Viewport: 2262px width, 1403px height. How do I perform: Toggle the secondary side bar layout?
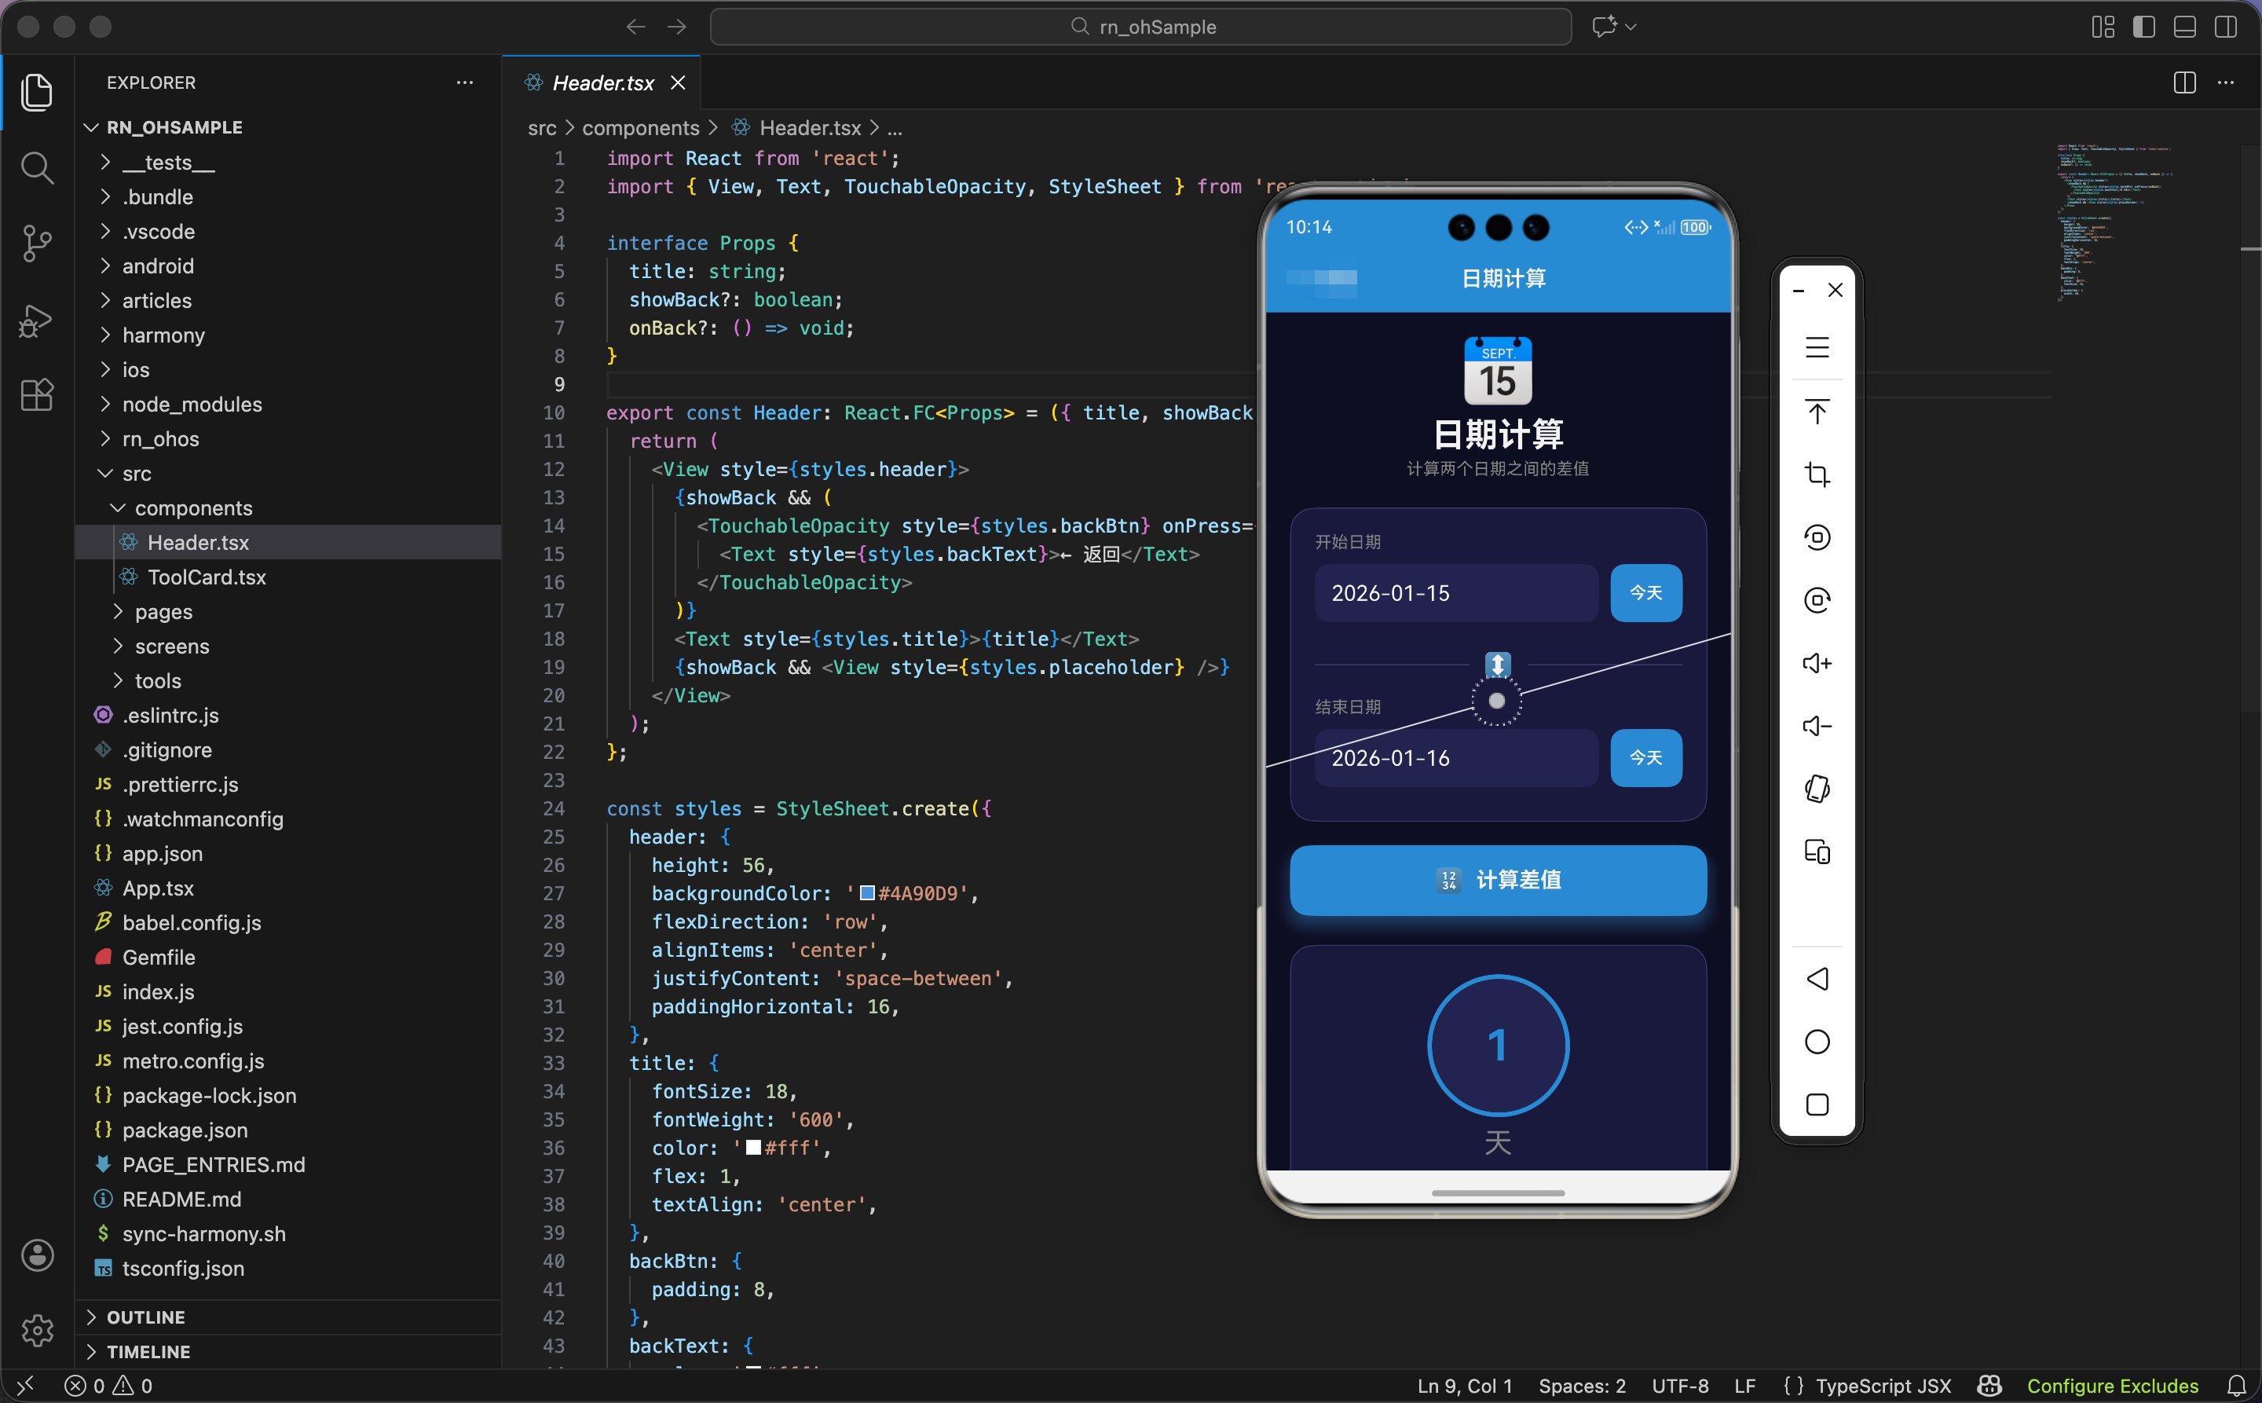pyautogui.click(x=2225, y=27)
